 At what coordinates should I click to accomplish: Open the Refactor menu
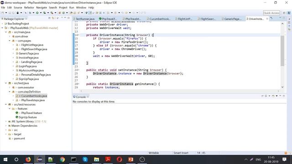[x=29, y=8]
